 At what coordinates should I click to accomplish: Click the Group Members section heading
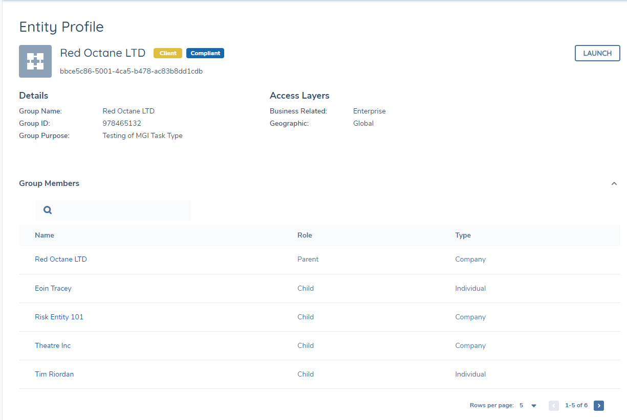tap(49, 183)
